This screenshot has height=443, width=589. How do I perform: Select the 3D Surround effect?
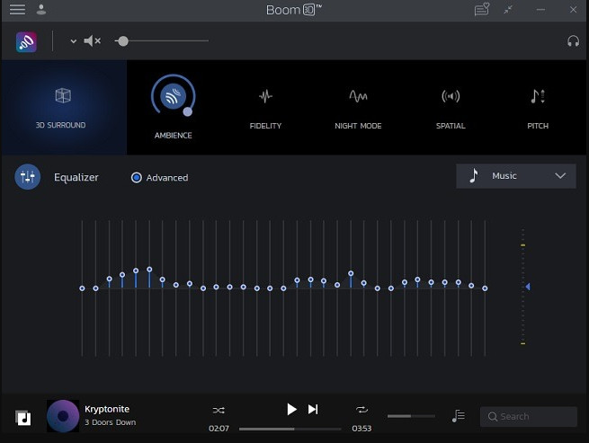click(63, 107)
